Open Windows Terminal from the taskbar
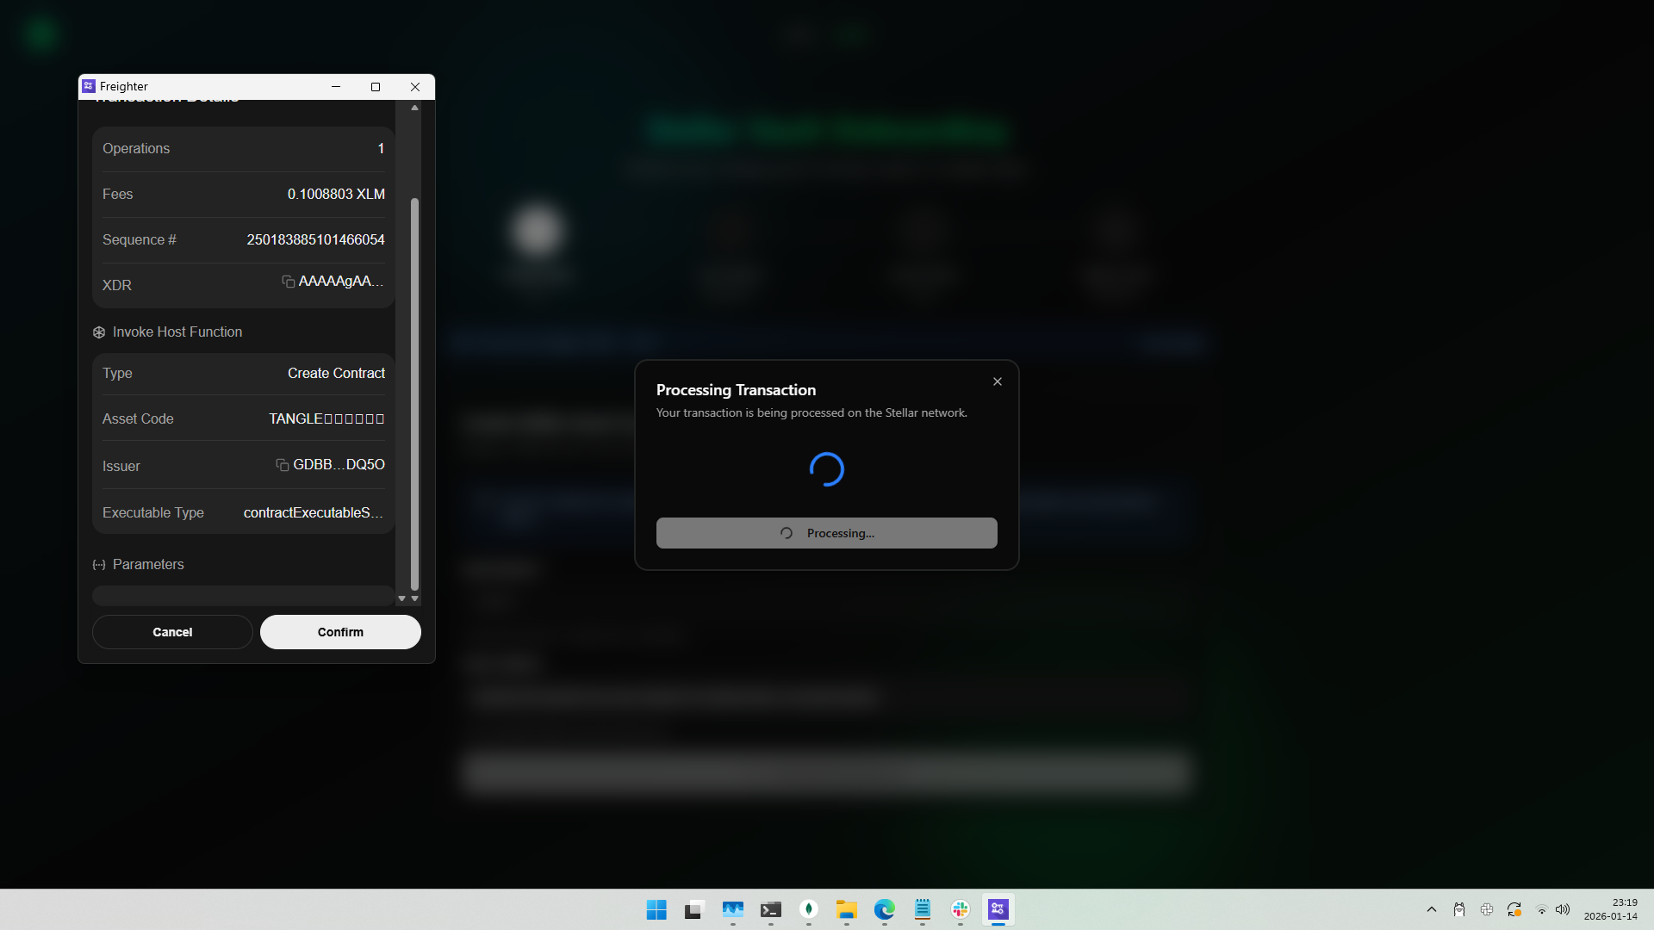Screen dimensions: 1654x930 click(x=771, y=908)
